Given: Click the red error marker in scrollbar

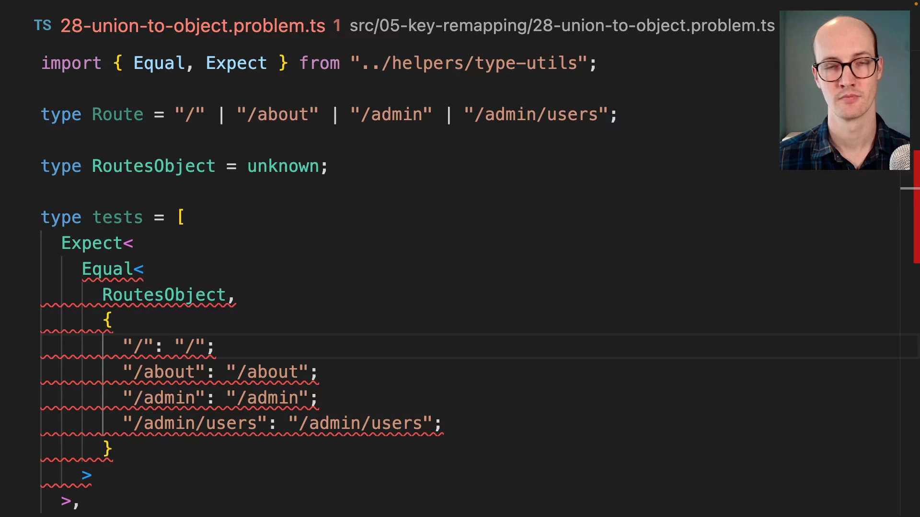Looking at the screenshot, I should (x=916, y=207).
